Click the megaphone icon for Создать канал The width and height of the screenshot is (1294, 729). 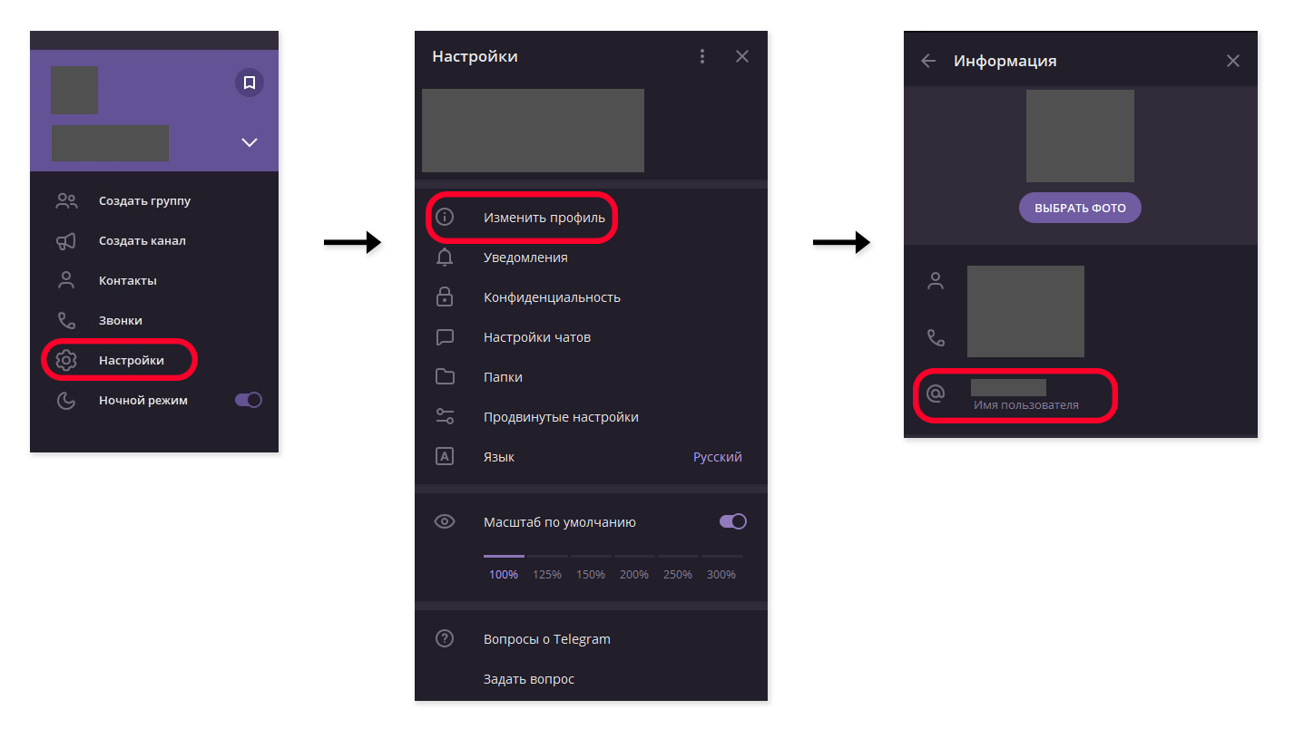(66, 241)
